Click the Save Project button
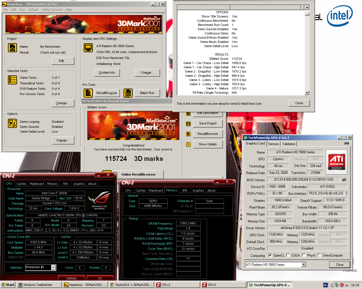Screen dimensions: 362x289 click(208, 123)
